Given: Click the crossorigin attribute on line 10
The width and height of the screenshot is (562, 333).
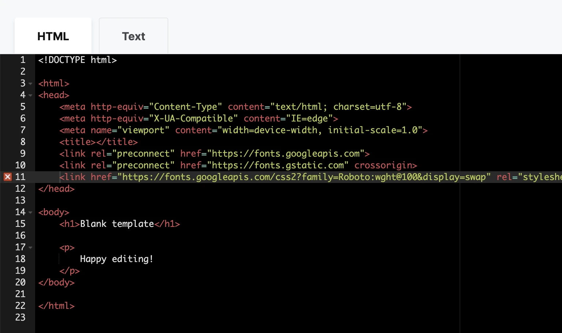Looking at the screenshot, I should tap(385, 165).
